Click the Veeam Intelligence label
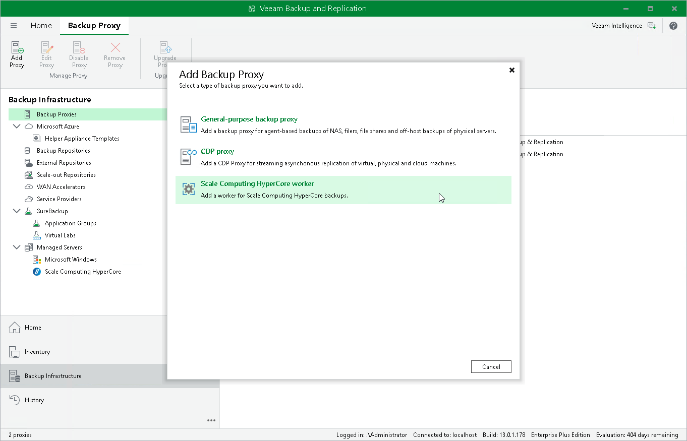687x441 pixels. pyautogui.click(x=617, y=26)
